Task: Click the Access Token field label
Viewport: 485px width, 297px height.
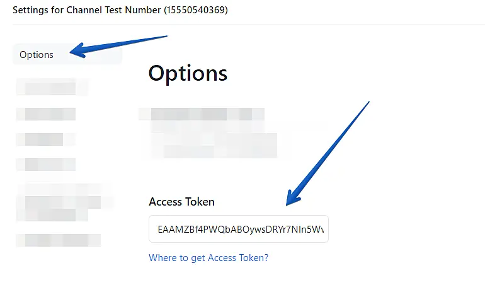Action: 181,202
